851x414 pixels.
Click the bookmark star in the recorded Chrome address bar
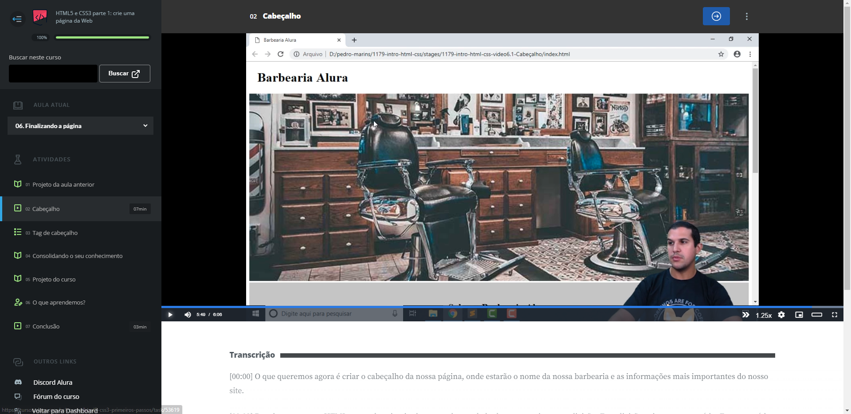point(721,54)
